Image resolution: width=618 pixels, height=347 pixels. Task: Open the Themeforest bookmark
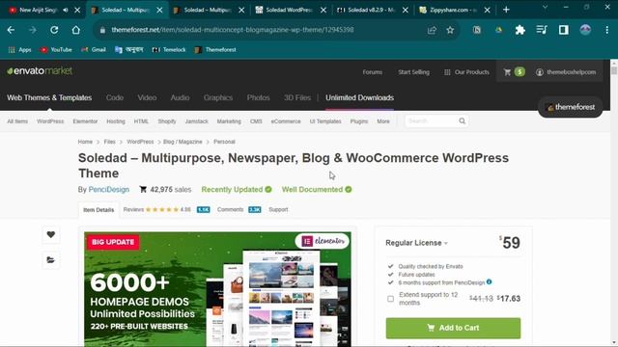pyautogui.click(x=215, y=50)
